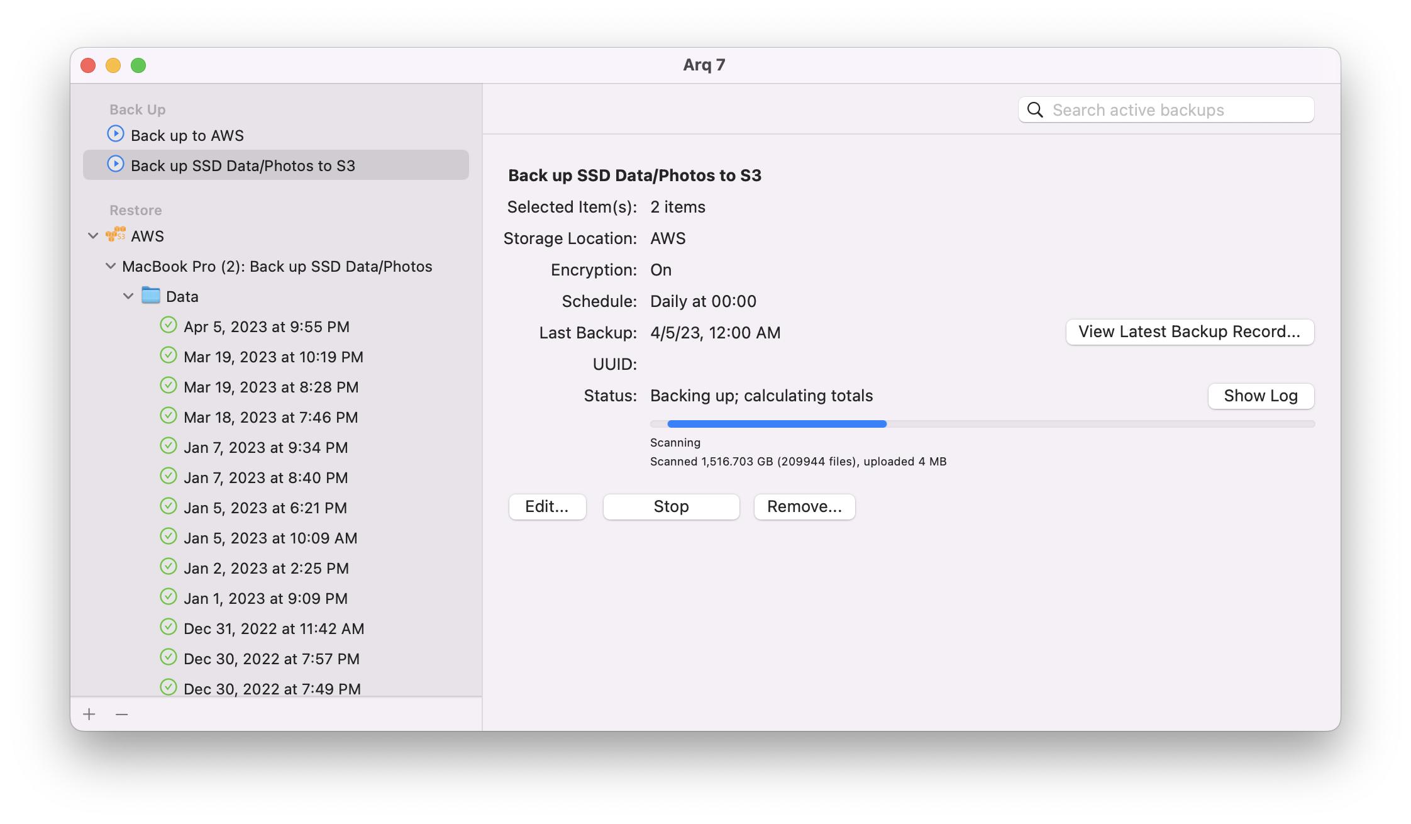Click checkmark icon for Mar 19, 2023 at 10:19 PM
This screenshot has width=1411, height=824.
pyautogui.click(x=169, y=355)
